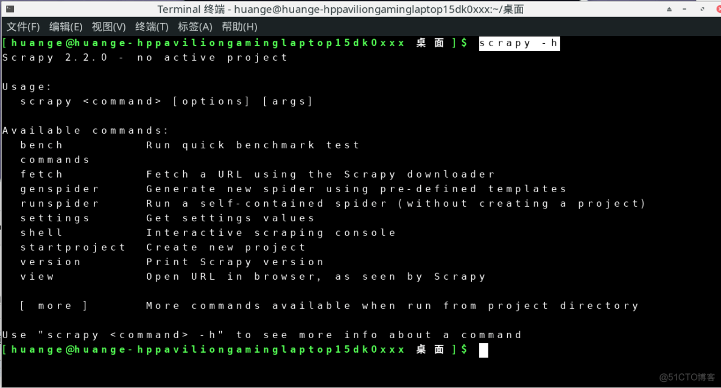721x388 pixels.
Task: Close the terminal window
Action: [718, 9]
